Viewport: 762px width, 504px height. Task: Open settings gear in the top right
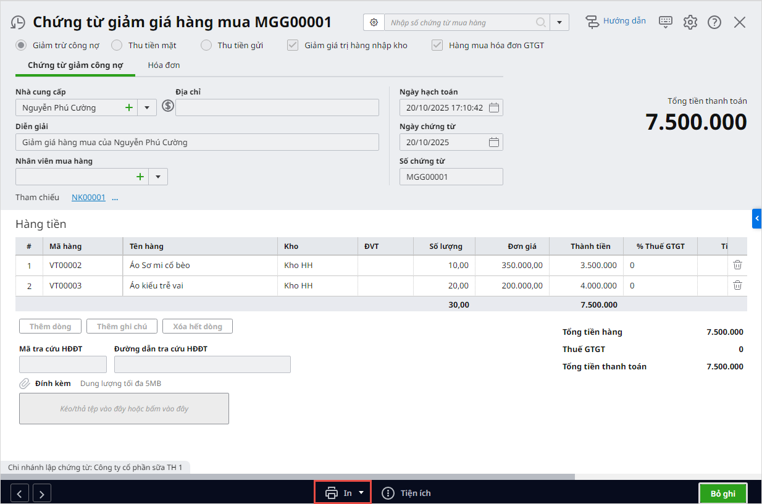[x=690, y=22]
